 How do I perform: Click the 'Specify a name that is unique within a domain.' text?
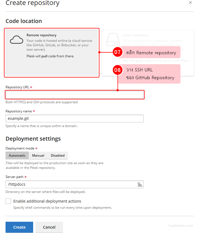[41, 126]
